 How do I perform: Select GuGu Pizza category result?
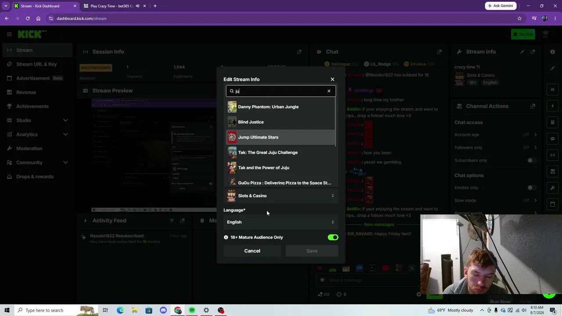[x=281, y=182]
